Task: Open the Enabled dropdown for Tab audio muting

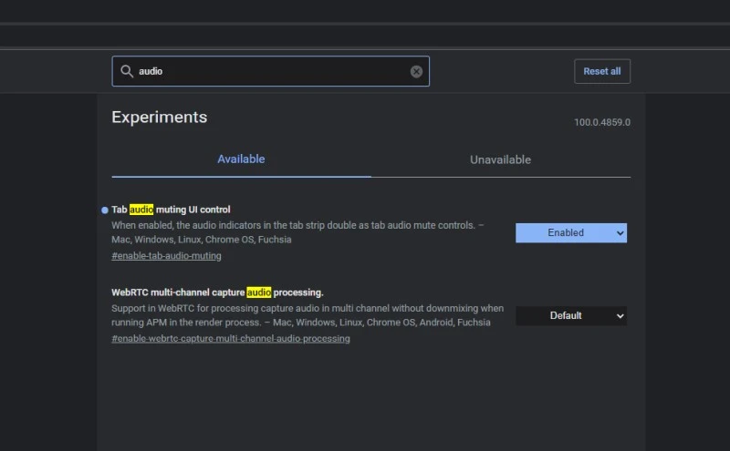Action: [x=570, y=233]
